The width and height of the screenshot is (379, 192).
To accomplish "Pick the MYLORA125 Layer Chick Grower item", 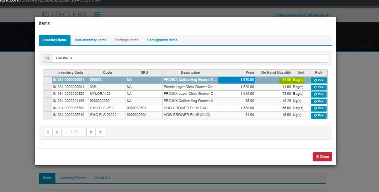I will coord(318,94).
